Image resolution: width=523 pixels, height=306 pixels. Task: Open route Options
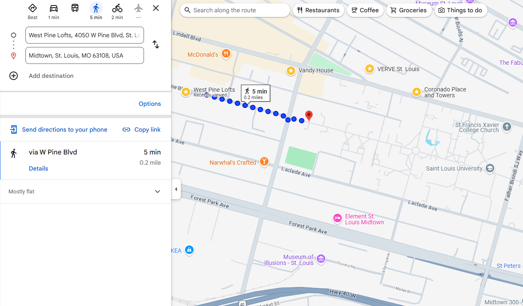tap(150, 104)
